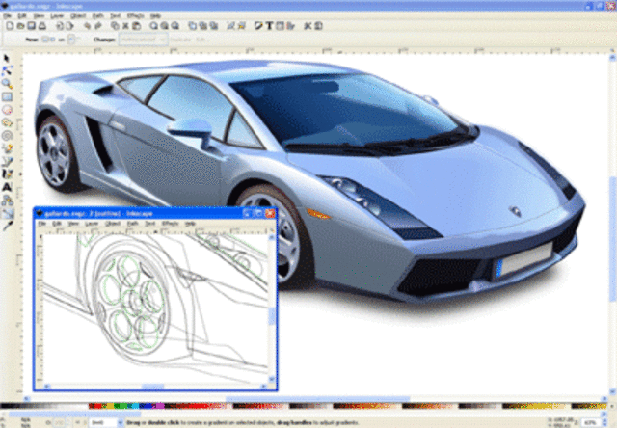617x428 pixels.
Task: Open the Document Properties icon
Action: 318,26
